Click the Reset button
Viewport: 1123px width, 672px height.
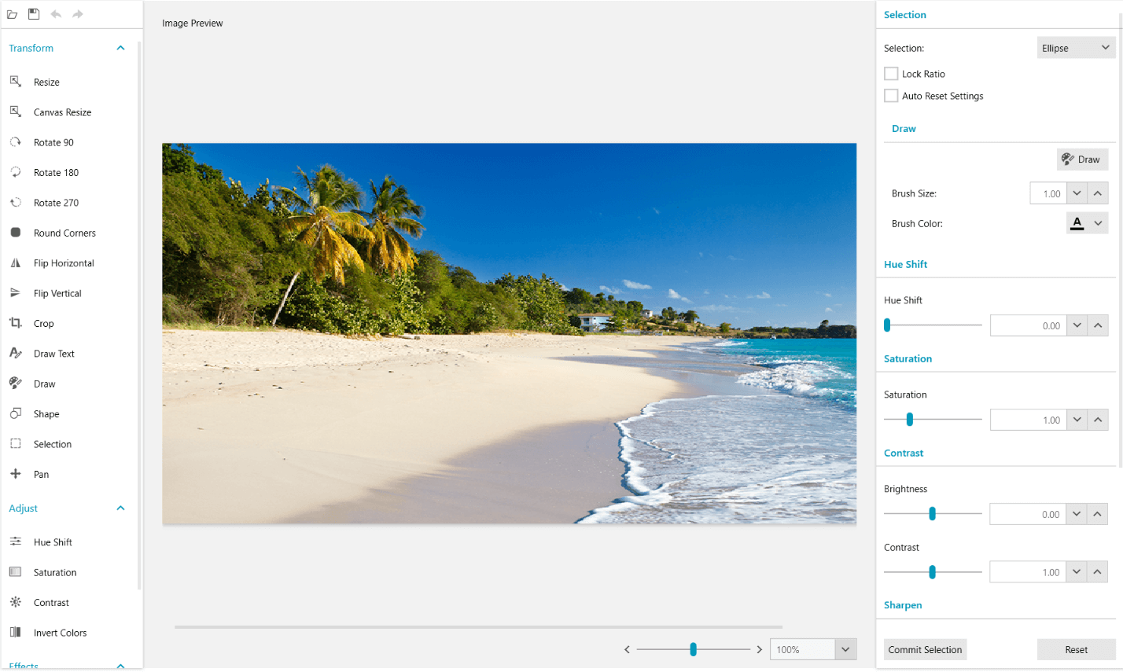1076,649
